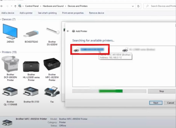Image resolution: width=176 pixels, height=128 pixels.
Task: Select the Brother MFC-J825DW Printer icon
Action: tap(52, 65)
